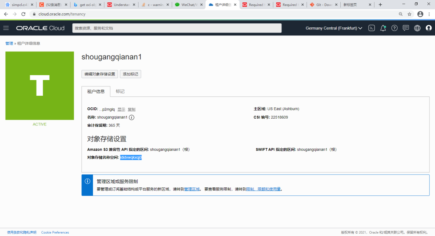Close the WeChat browser tab
Screen dimensions: 435x236
201,5
